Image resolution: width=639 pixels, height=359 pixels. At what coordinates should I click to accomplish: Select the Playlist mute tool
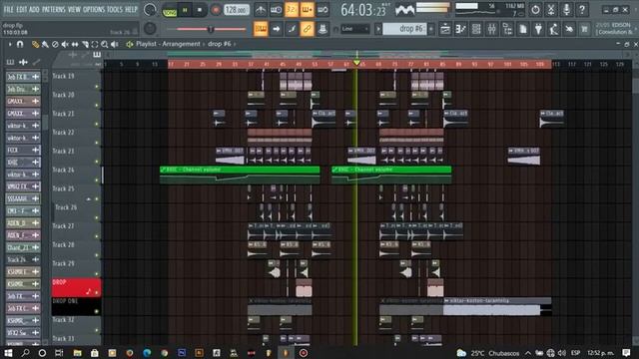point(65,44)
